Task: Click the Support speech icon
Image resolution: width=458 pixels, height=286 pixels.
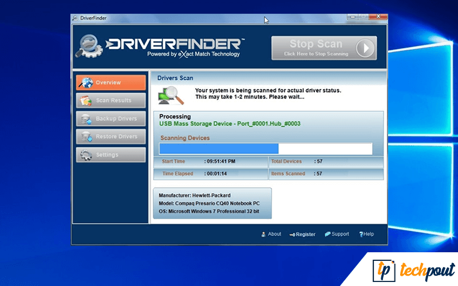Action: (x=327, y=234)
